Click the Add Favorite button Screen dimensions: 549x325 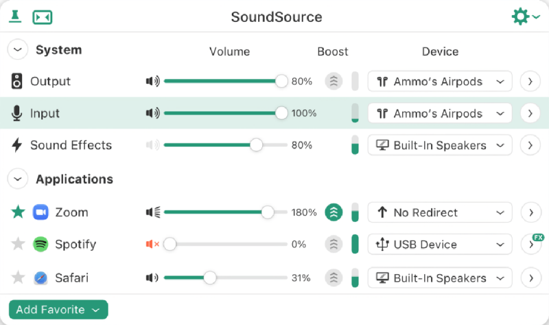point(58,310)
